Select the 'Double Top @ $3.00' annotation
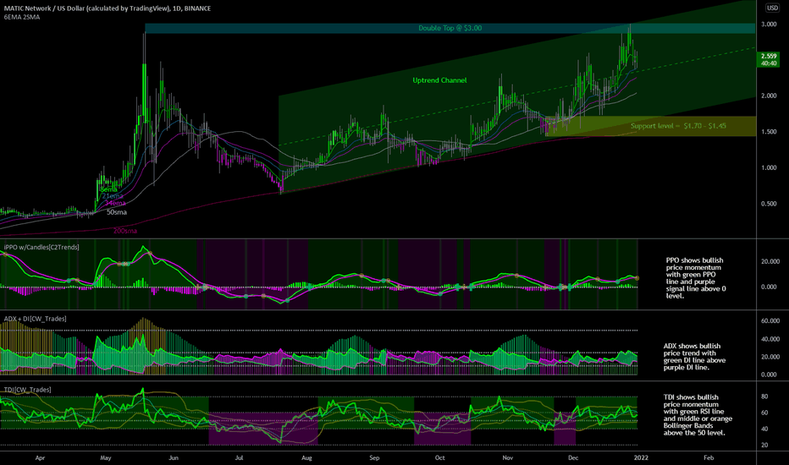Screen dimensions: 789x465 450,28
